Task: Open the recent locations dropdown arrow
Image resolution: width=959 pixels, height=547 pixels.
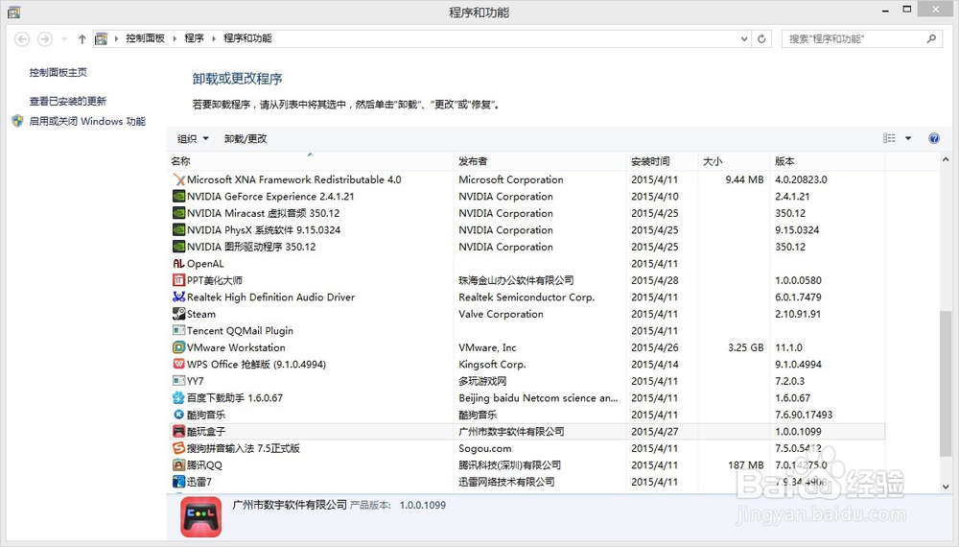Action: [x=64, y=39]
